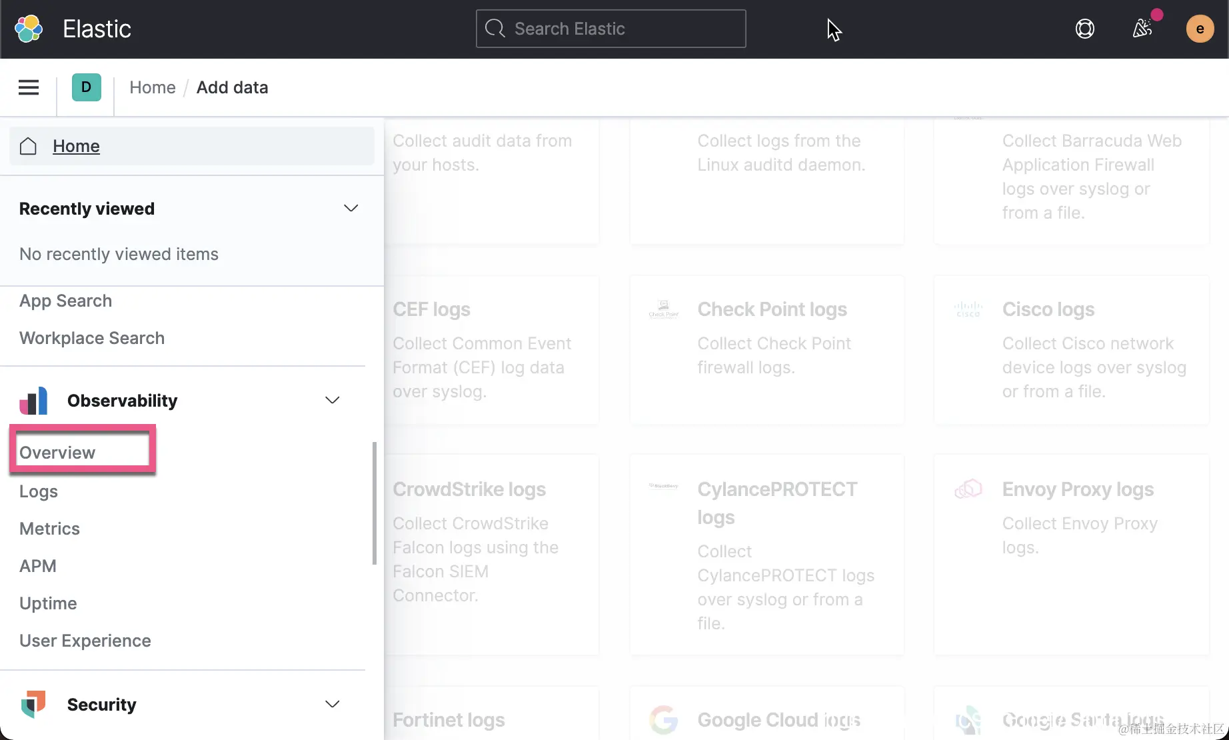Focus the Search Elastic input field

pos(611,29)
